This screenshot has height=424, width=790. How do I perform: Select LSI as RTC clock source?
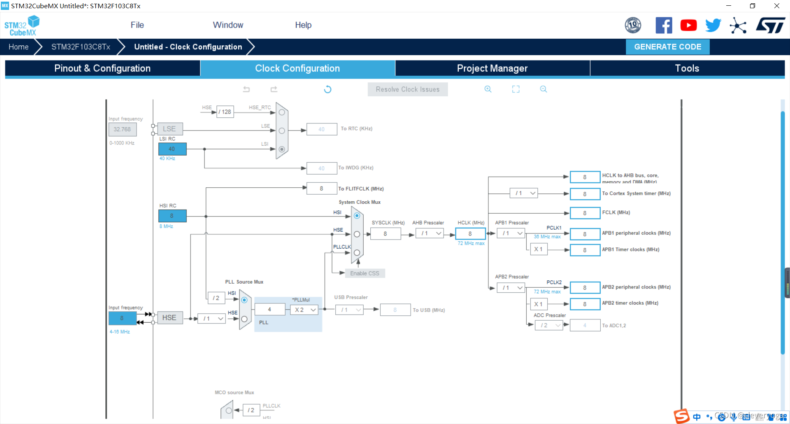(282, 149)
